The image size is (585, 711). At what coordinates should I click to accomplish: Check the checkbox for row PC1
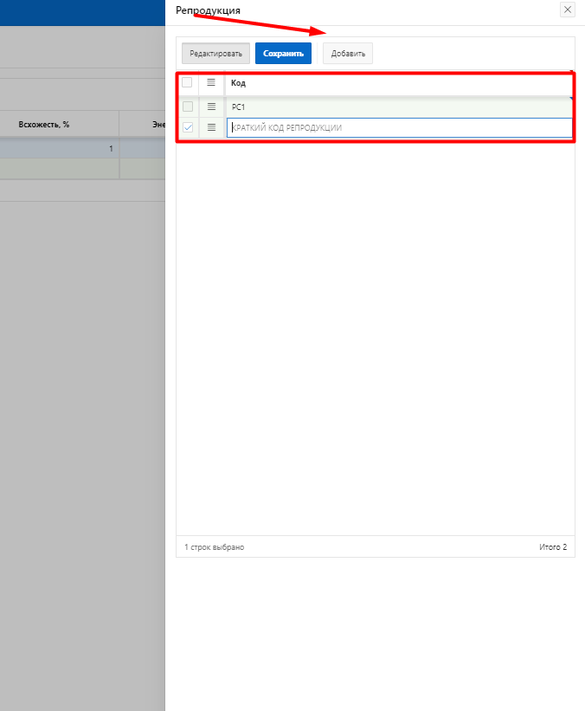[x=187, y=107]
